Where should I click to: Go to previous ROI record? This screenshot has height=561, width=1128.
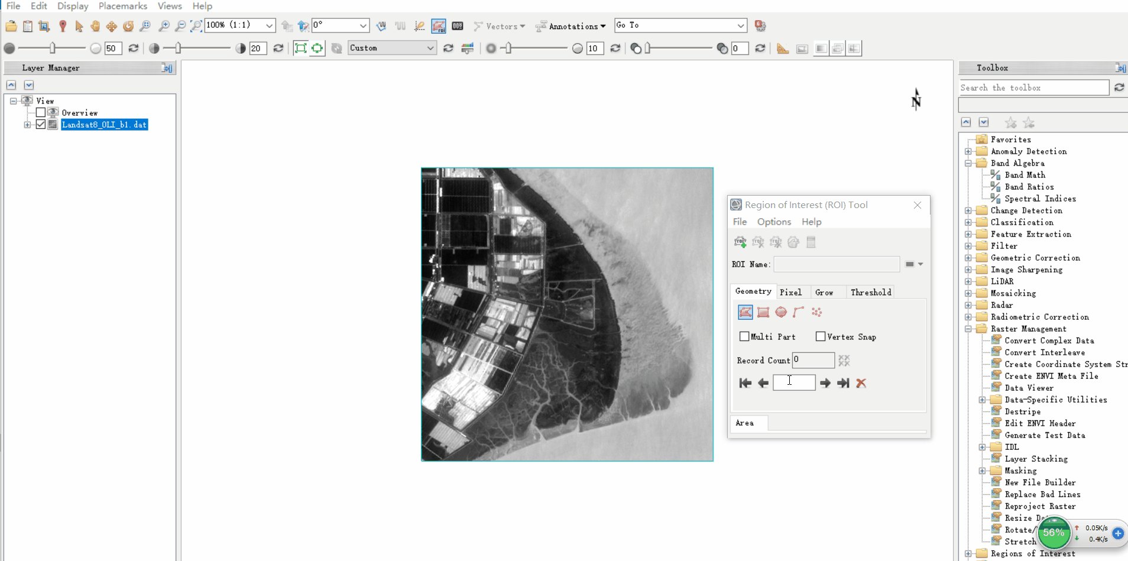pos(763,383)
